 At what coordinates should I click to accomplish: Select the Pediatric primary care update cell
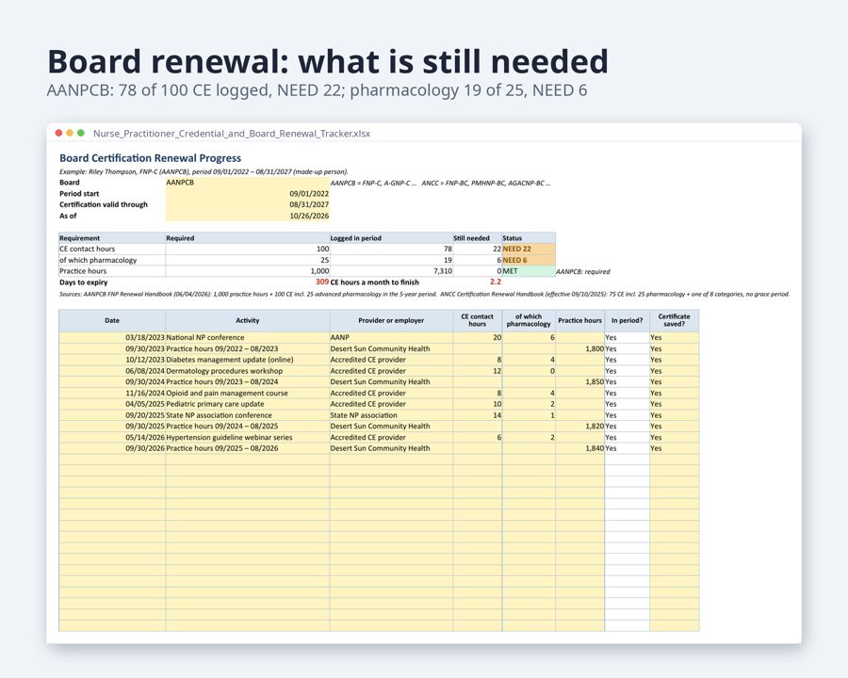[x=248, y=404]
